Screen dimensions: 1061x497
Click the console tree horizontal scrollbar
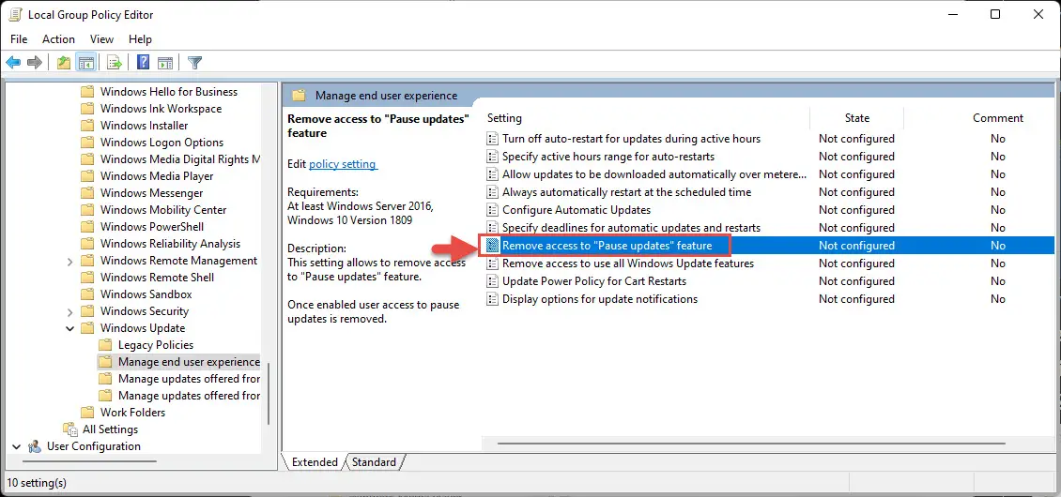[89, 462]
